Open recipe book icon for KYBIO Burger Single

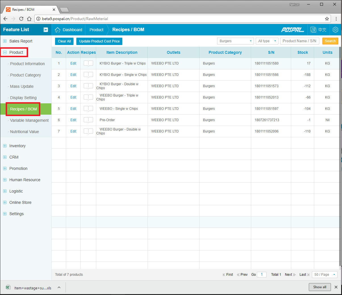coord(88,75)
